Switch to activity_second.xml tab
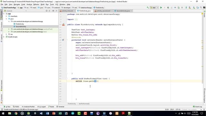Image resolution: width=206 pixels, height=116 pixels. click(x=103, y=11)
